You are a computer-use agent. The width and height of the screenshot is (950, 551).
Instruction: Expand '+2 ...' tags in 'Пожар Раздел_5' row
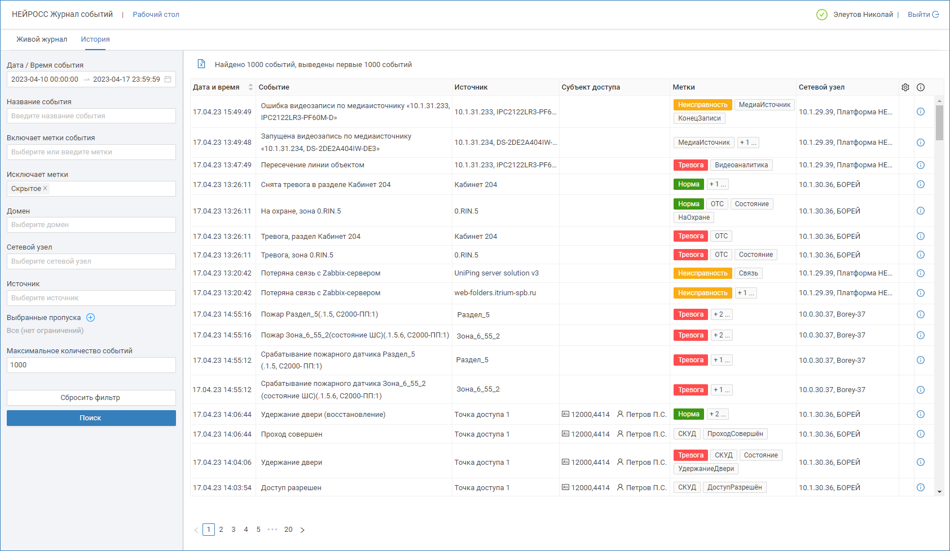pos(721,314)
